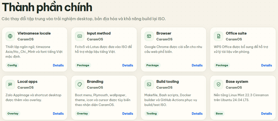Click the Build tooling card title
This screenshot has height=121, width=278.
click(168, 82)
